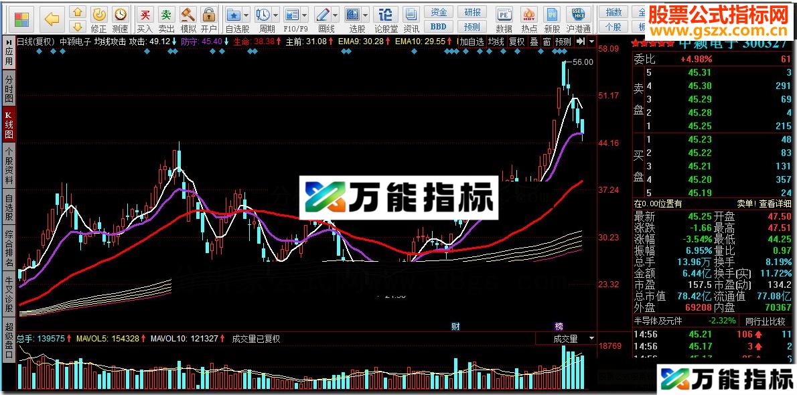The width and height of the screenshot is (797, 395).
Task: Click the back navigation arrow icon
Action: (x=51, y=18)
